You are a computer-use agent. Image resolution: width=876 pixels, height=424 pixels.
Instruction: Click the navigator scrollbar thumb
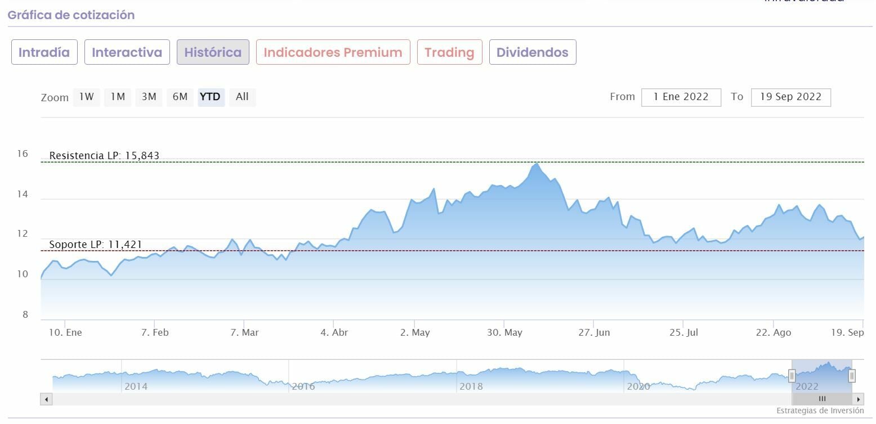point(821,399)
